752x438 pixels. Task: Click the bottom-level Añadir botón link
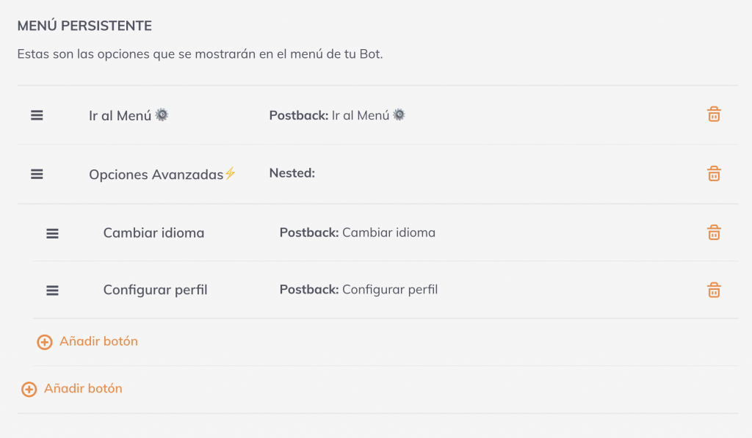click(83, 389)
